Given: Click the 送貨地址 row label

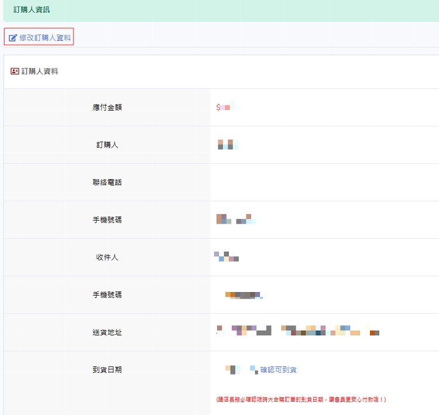Looking at the screenshot, I should (107, 332).
